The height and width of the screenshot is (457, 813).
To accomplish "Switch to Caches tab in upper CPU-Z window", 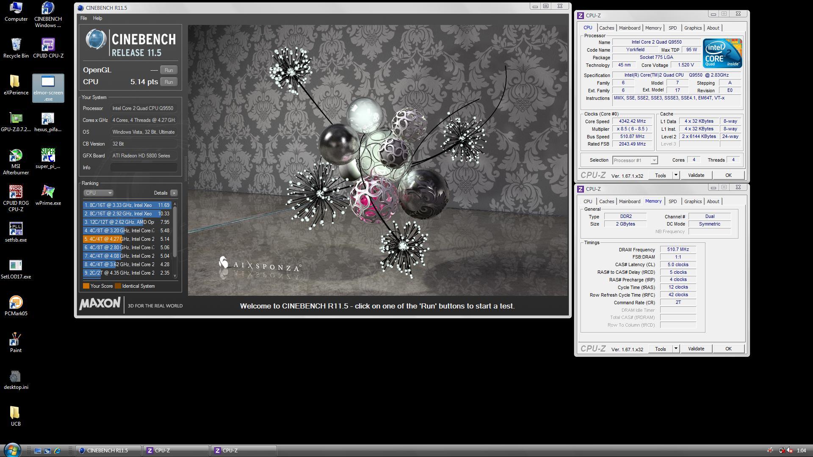I will (x=606, y=28).
